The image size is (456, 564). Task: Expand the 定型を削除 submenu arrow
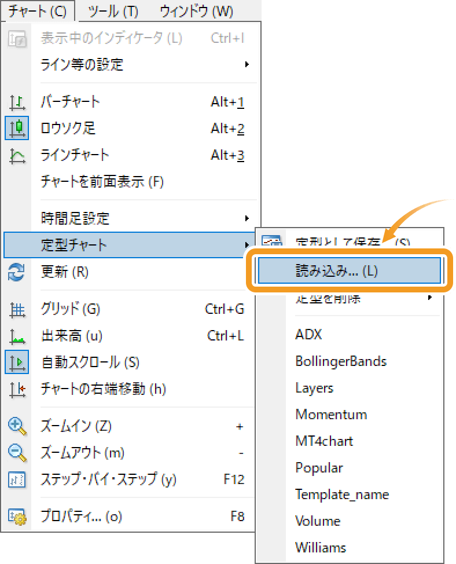click(430, 298)
